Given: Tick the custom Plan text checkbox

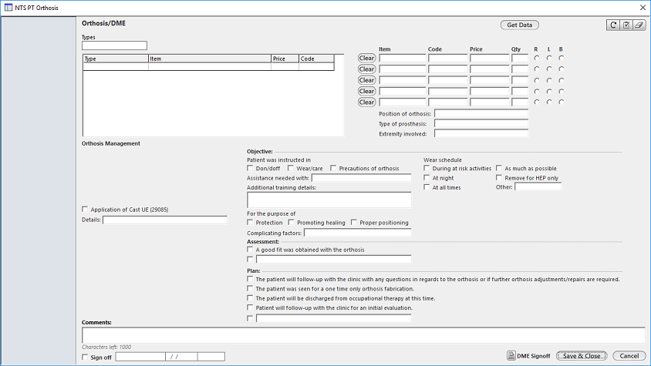Looking at the screenshot, I should (x=250, y=318).
